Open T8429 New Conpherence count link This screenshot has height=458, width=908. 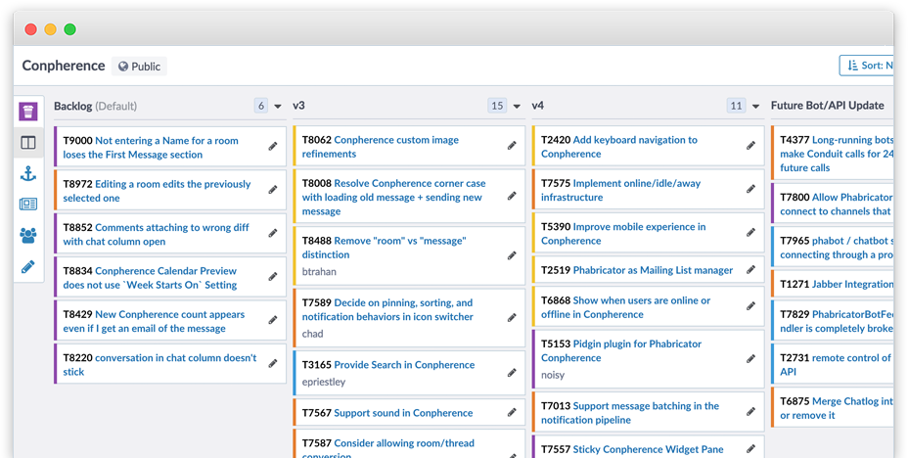coord(154,321)
